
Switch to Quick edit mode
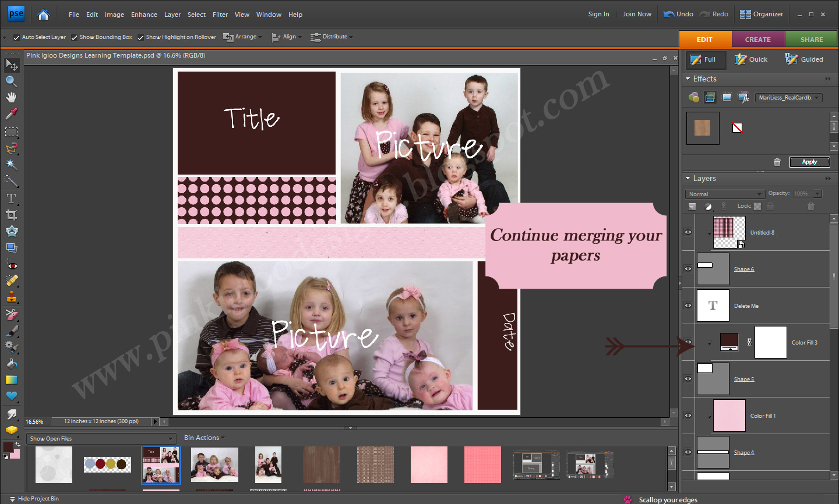click(751, 59)
